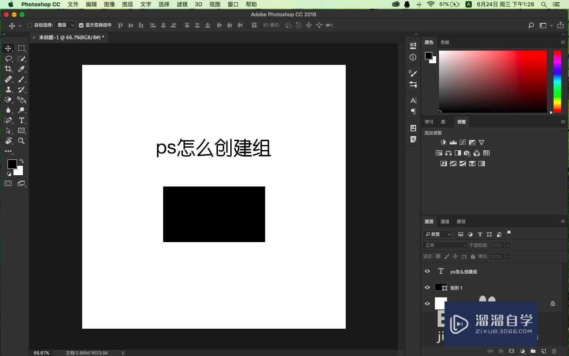Toggle filter for adjustment layers
Image resolution: width=569 pixels, height=356 pixels.
tap(471, 234)
